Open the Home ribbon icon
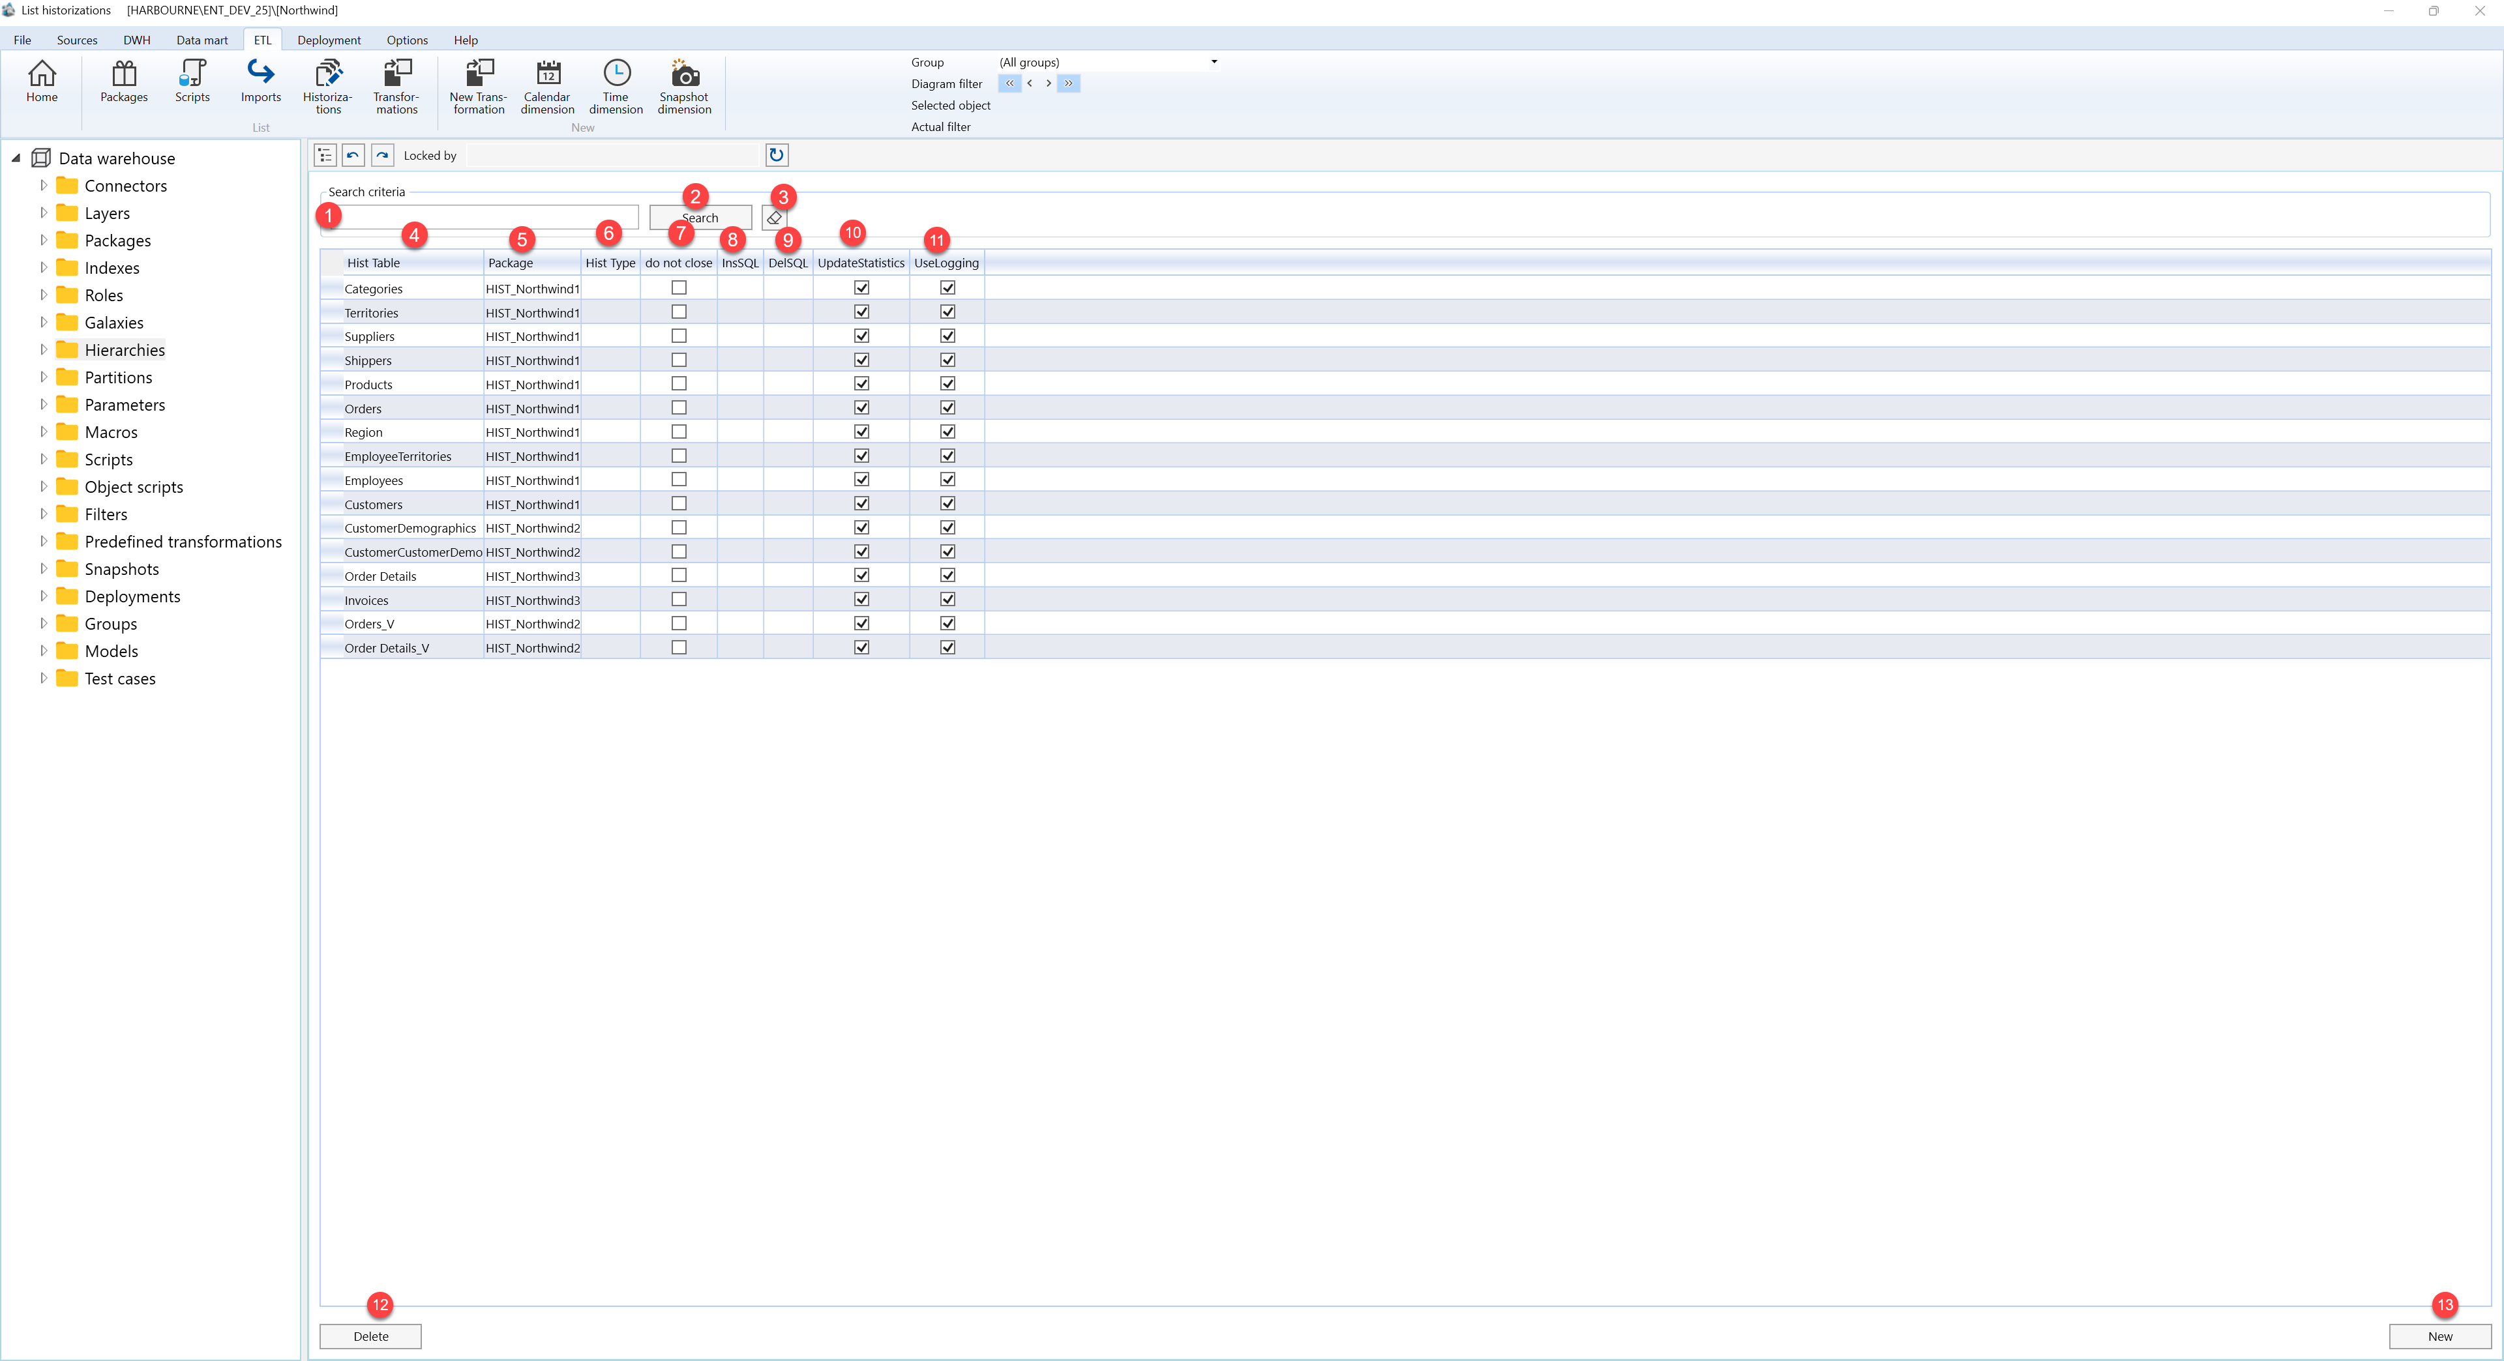 [x=42, y=81]
